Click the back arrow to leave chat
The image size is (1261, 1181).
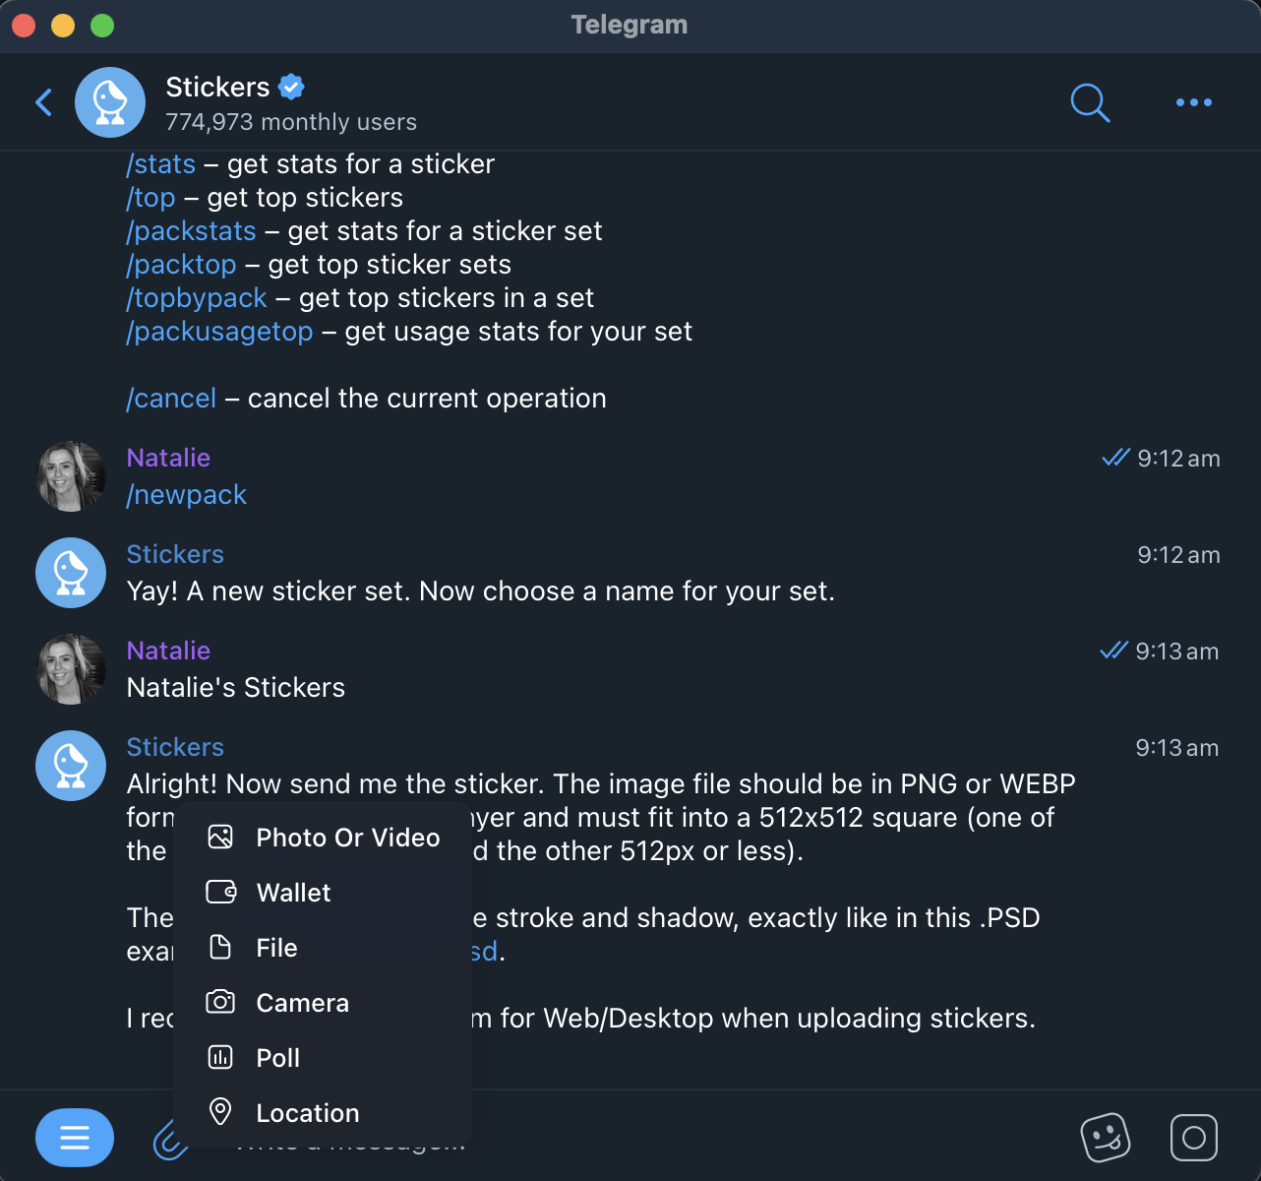pos(44,102)
